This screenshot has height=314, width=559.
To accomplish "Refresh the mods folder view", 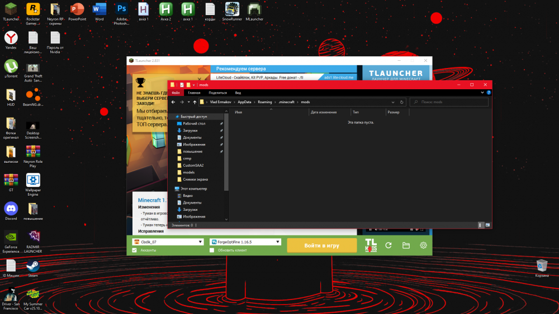I will [x=401, y=102].
